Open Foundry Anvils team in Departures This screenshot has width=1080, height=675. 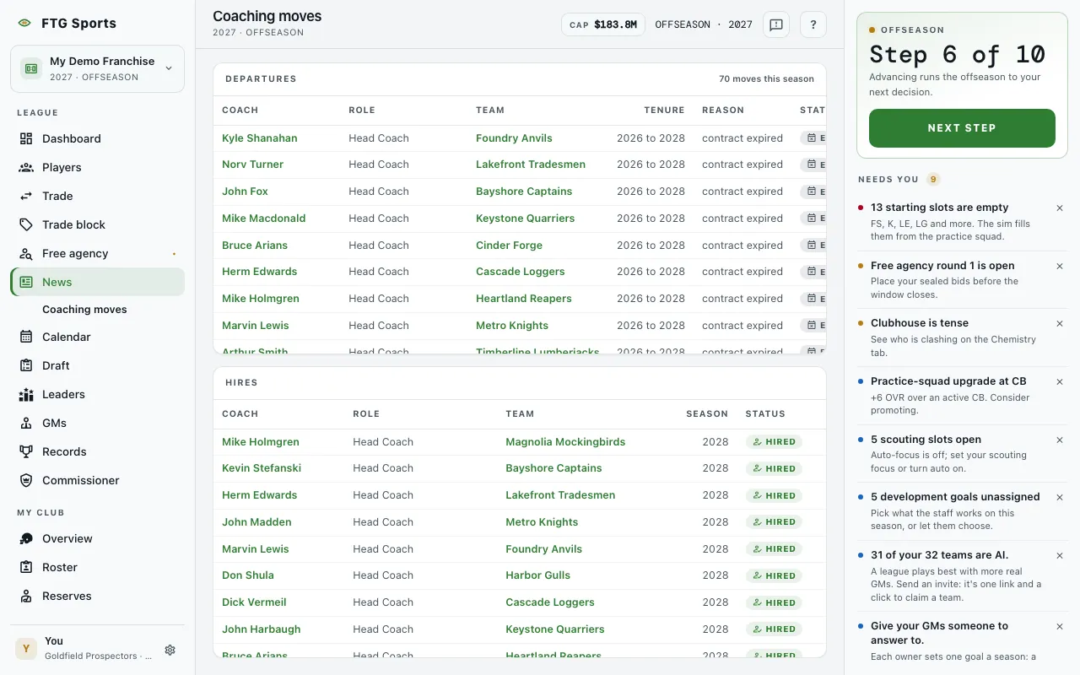[514, 138]
